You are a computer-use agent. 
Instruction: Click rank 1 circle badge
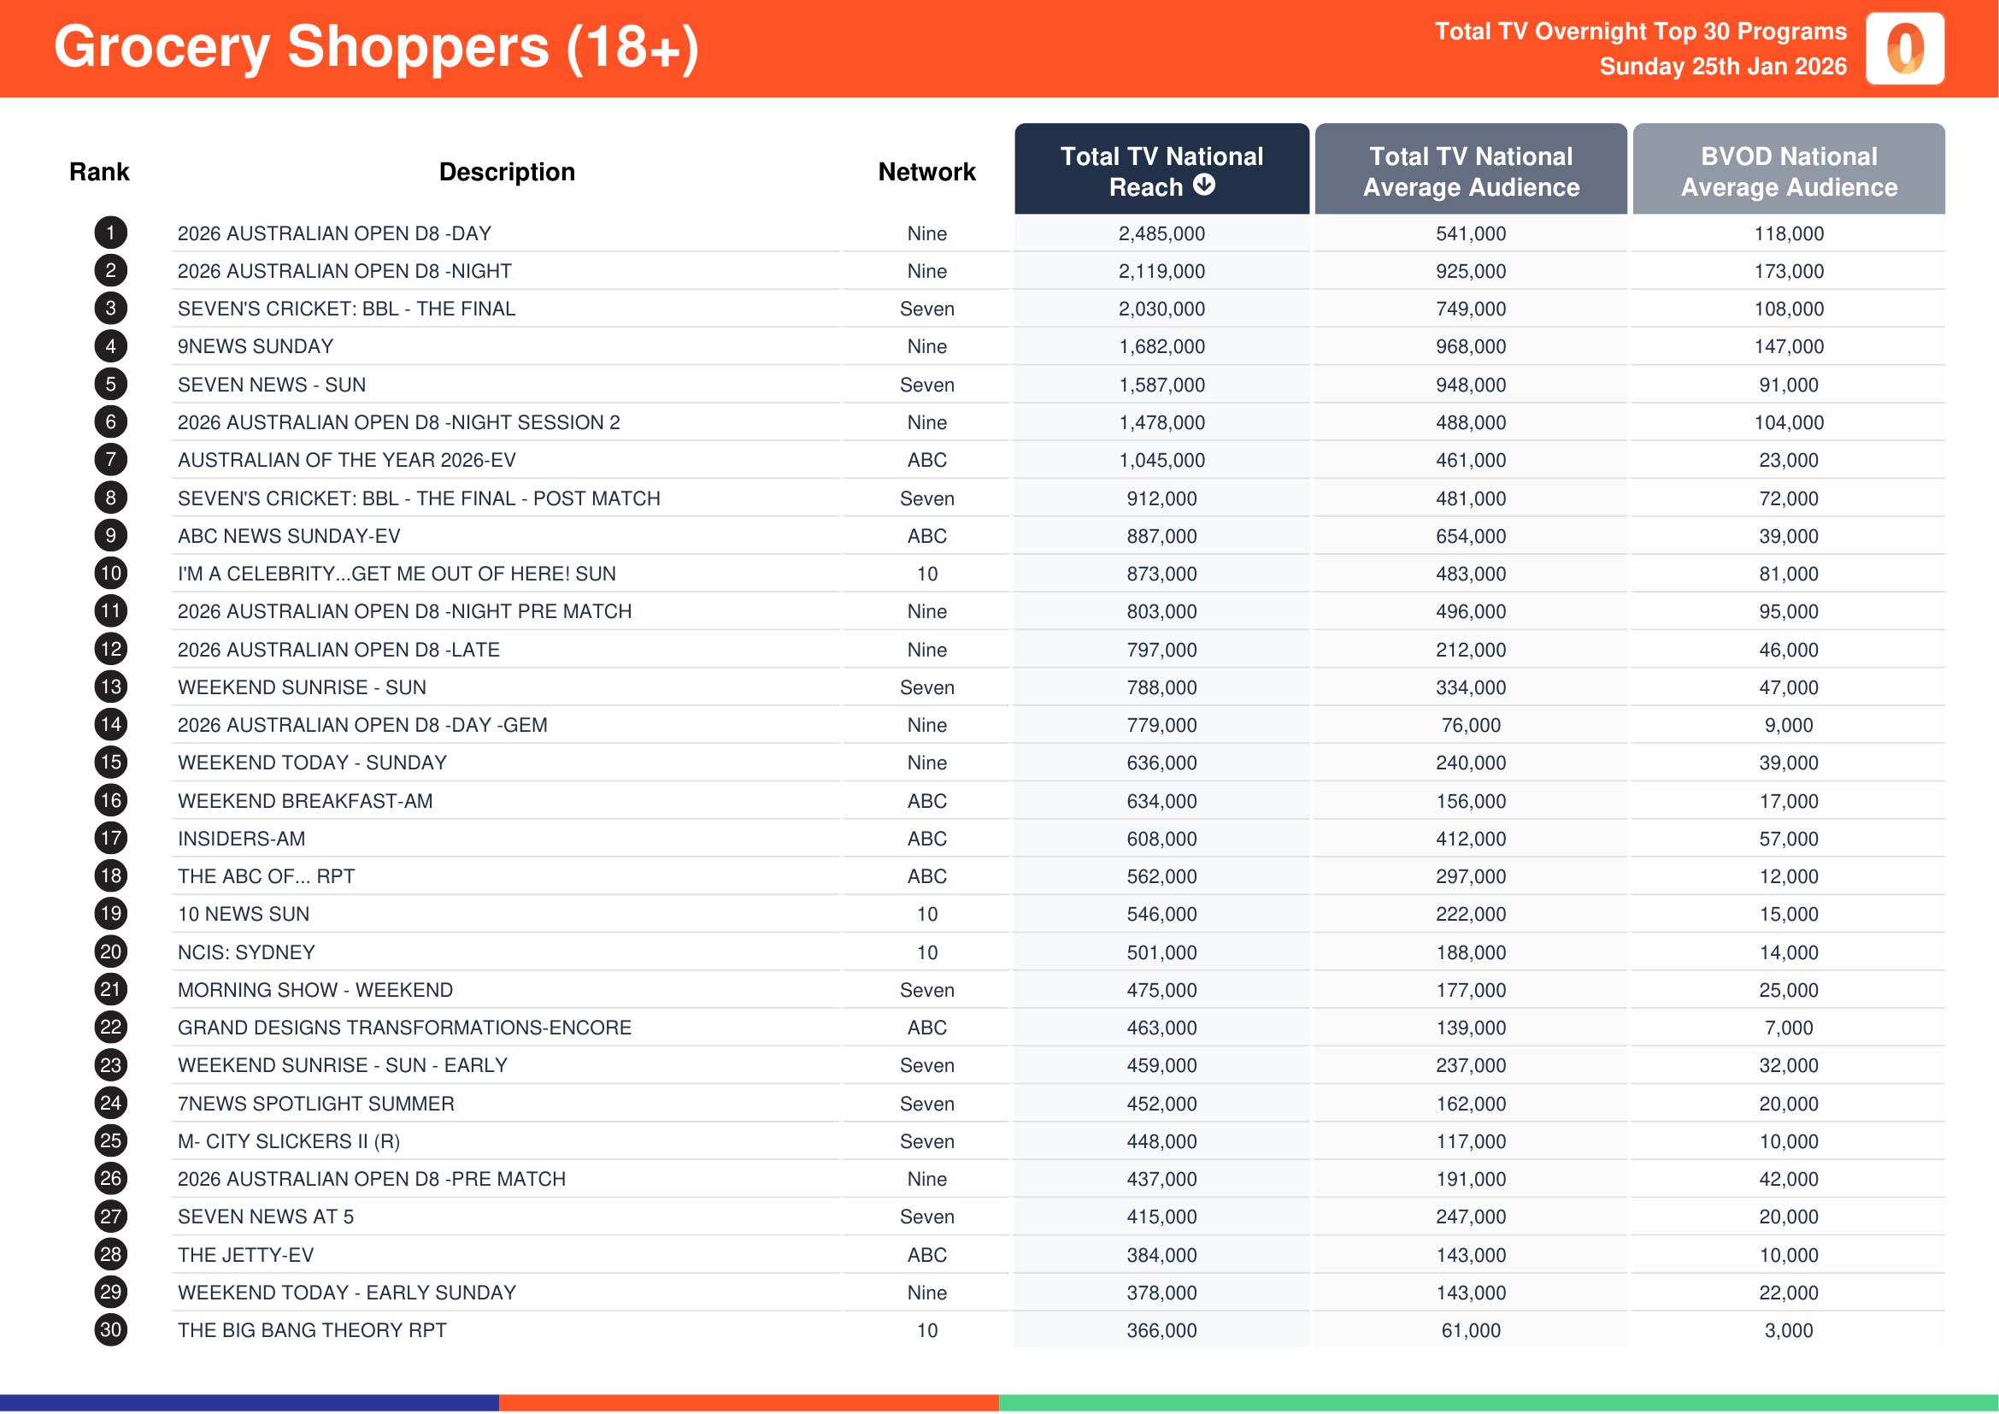point(110,233)
